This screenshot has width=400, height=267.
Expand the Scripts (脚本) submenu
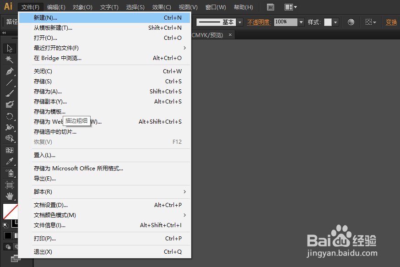click(185, 192)
